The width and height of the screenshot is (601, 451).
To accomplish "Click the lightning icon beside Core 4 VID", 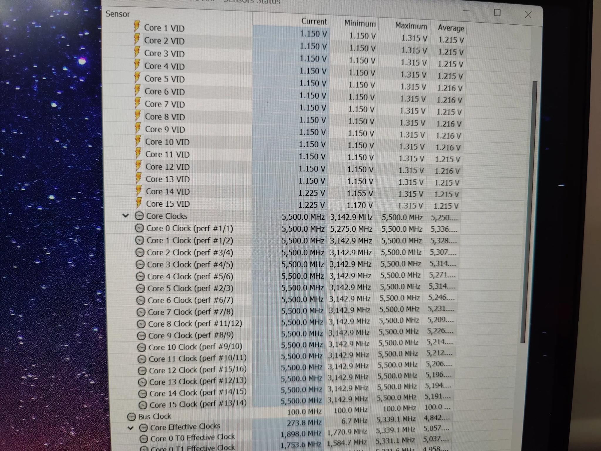I will click(x=137, y=65).
